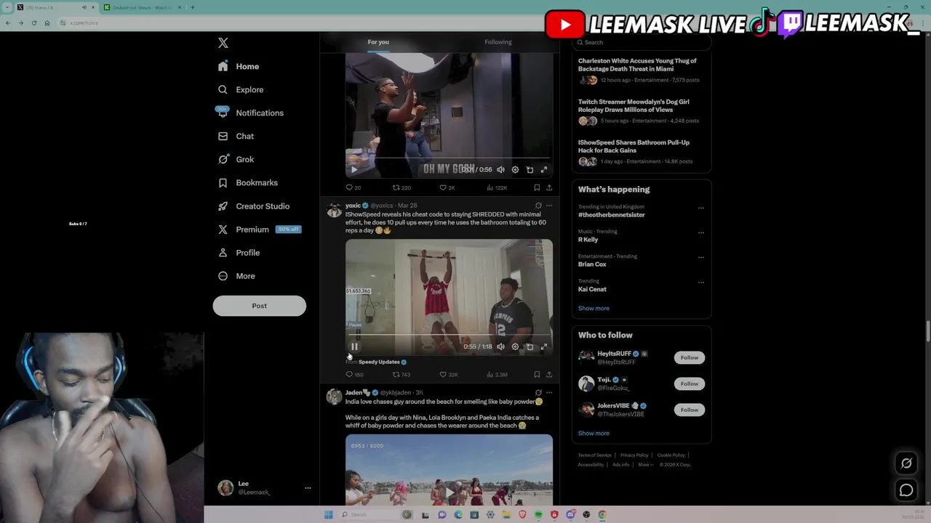This screenshot has height=523, width=931.
Task: Open Grok floating button bottom right
Action: click(906, 463)
